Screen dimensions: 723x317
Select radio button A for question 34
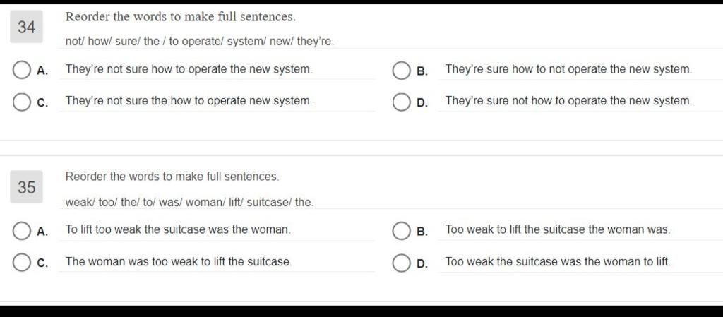click(21, 71)
